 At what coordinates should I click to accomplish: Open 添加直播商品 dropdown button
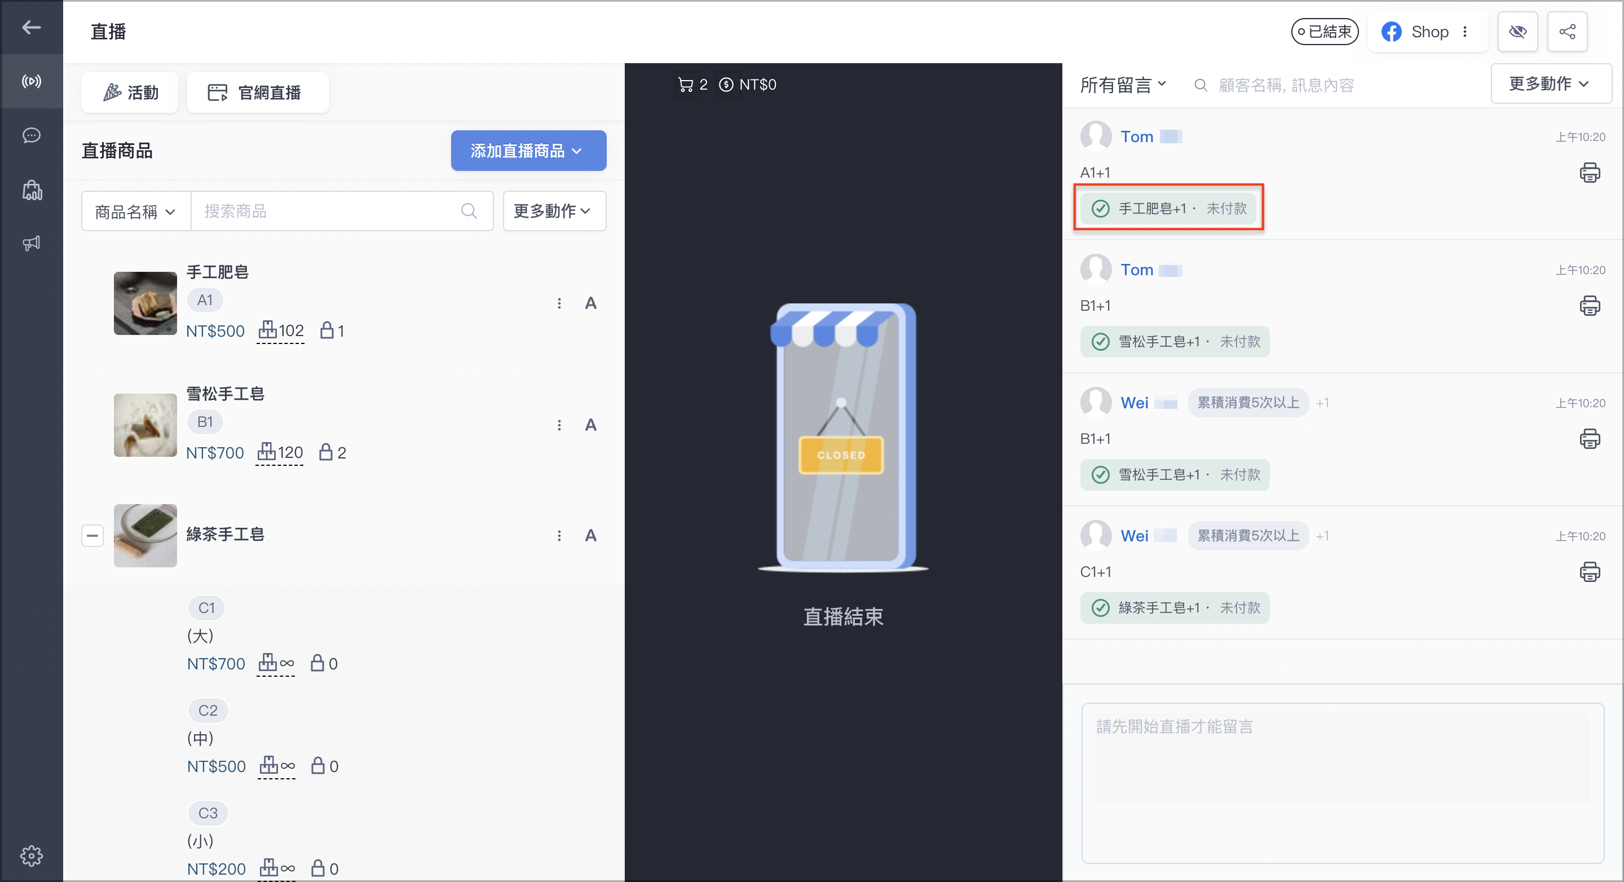click(x=528, y=151)
